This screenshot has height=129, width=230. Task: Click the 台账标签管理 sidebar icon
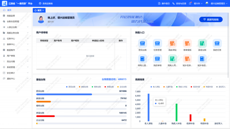tap(4, 21)
